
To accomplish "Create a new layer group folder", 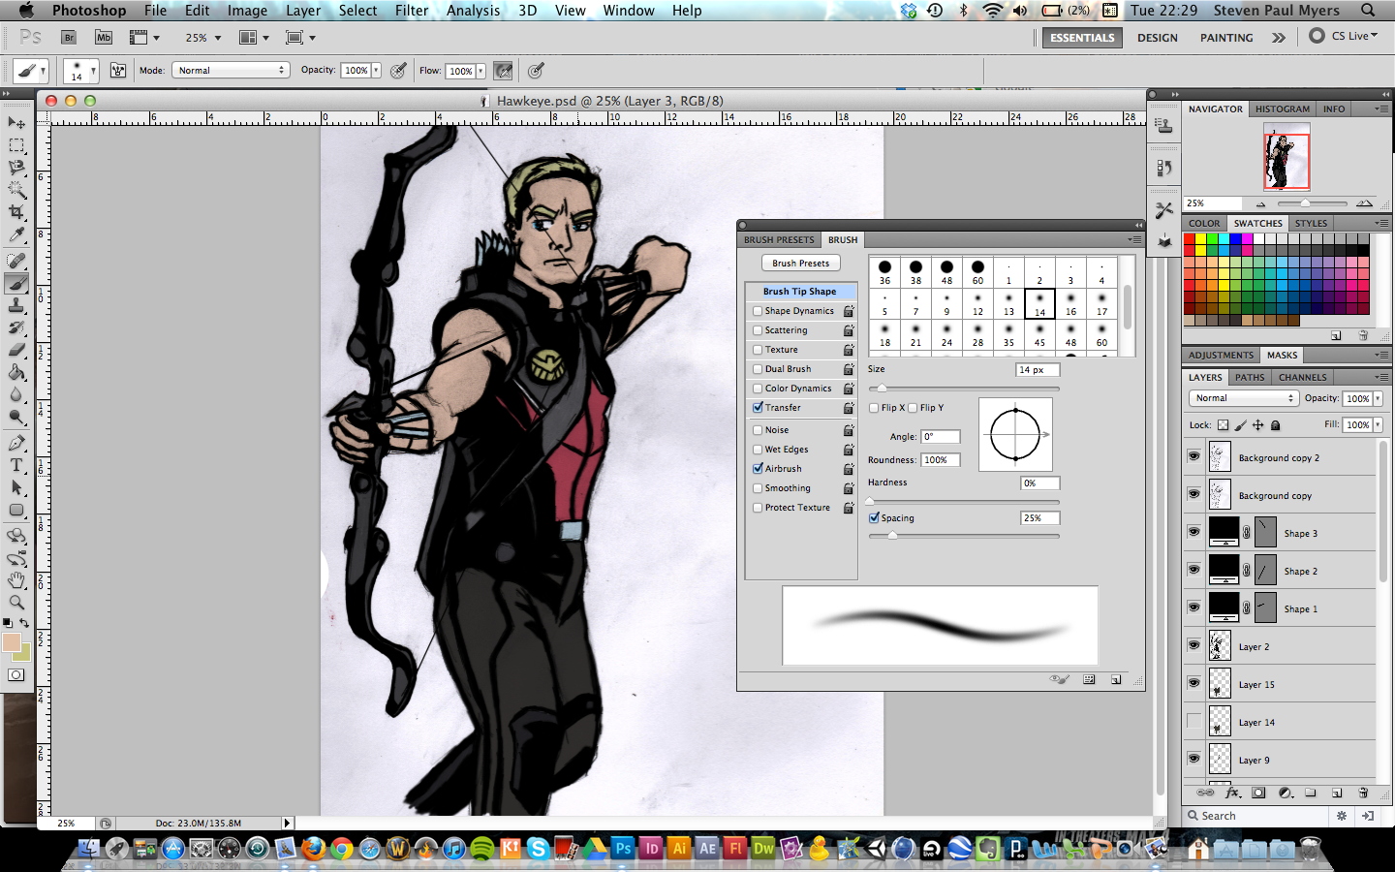I will 1311,793.
